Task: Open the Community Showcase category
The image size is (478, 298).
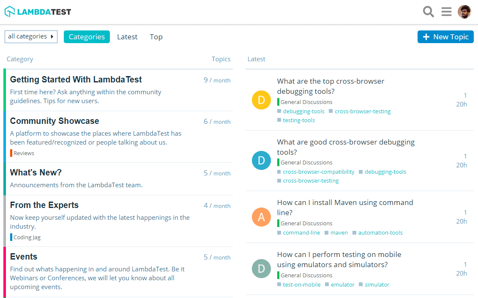Action: [x=55, y=121]
